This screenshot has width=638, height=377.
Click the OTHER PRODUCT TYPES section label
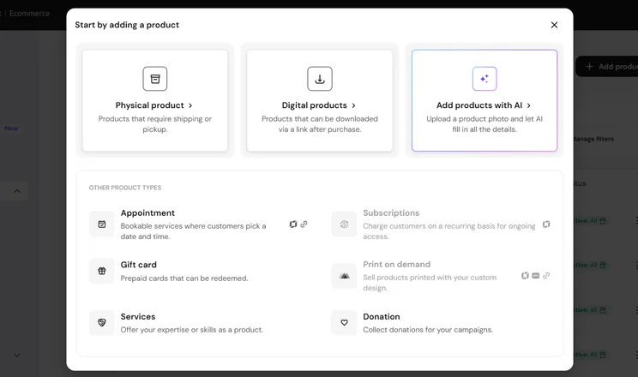[125, 188]
